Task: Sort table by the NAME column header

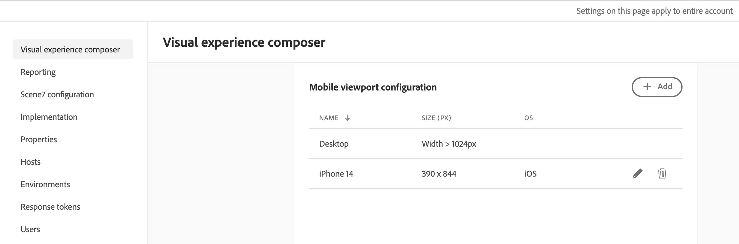Action: point(329,118)
